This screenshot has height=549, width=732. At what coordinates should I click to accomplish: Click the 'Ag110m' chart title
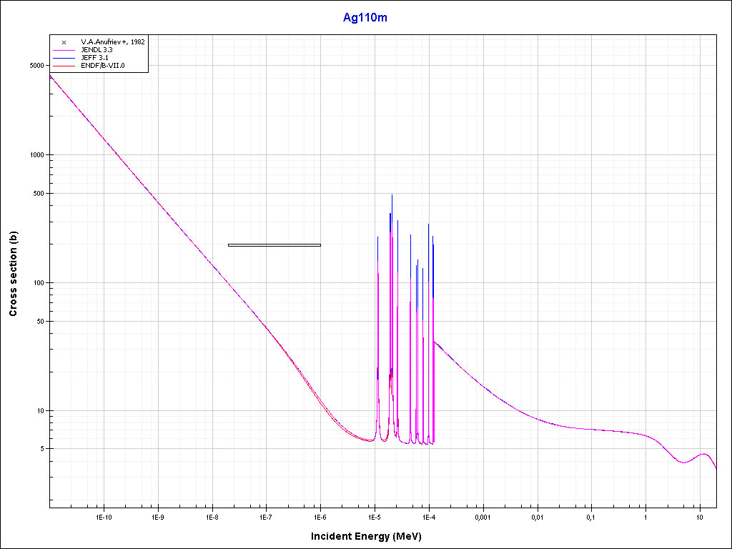tap(365, 17)
